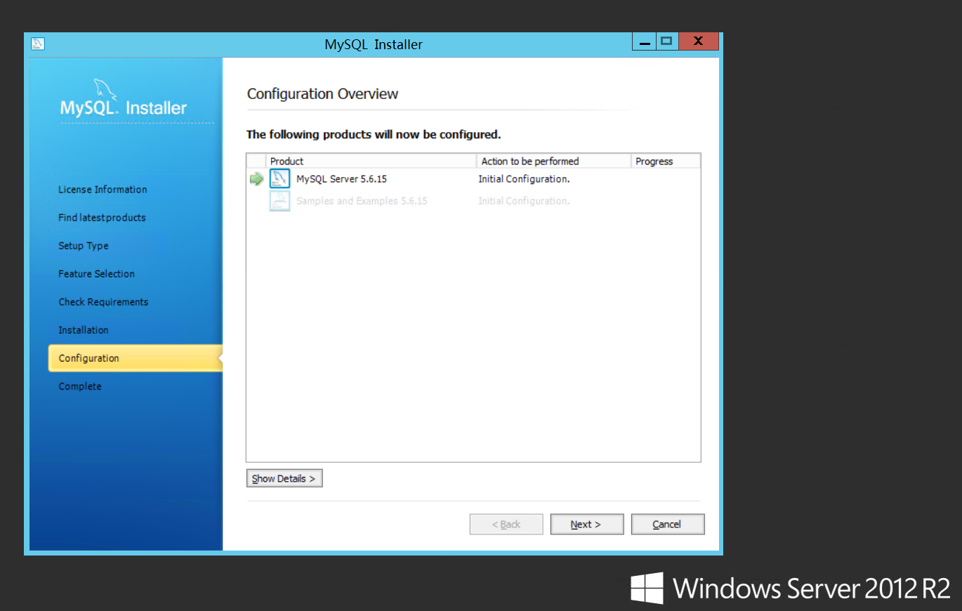Image resolution: width=962 pixels, height=611 pixels.
Task: Click the greyed-out Back button
Action: (x=506, y=525)
